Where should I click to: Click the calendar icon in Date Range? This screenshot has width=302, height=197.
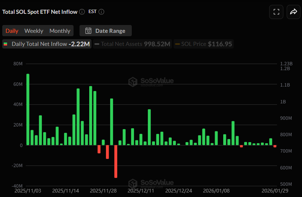[x=88, y=31]
